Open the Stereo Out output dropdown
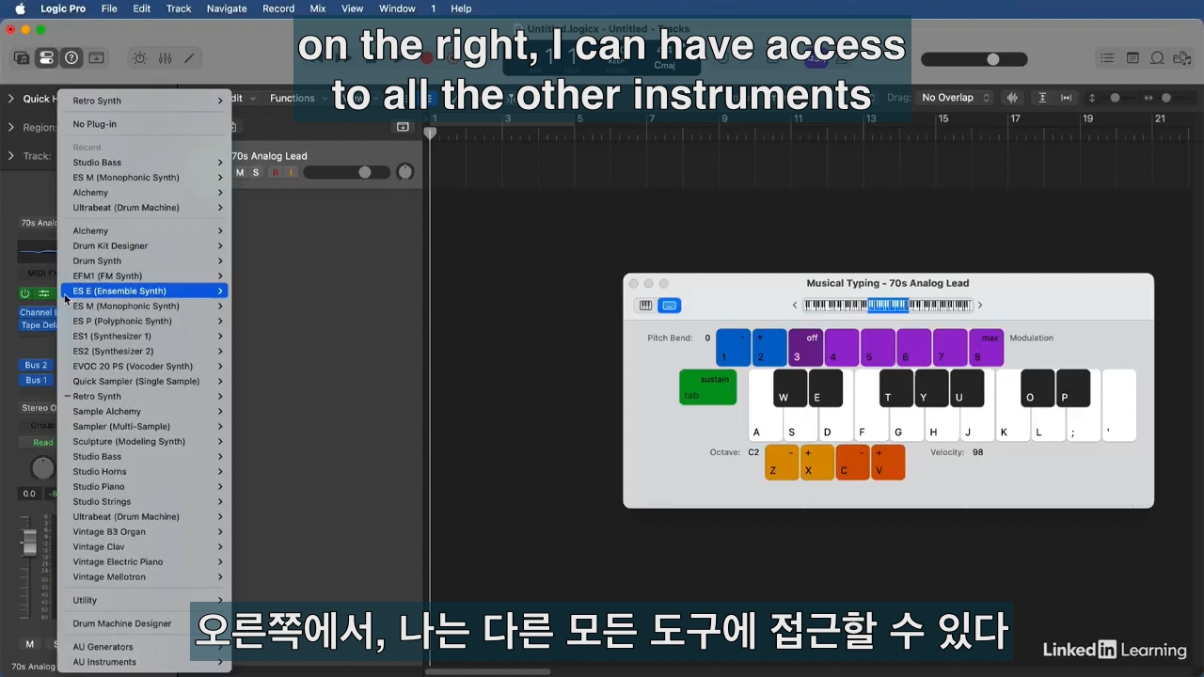 click(39, 408)
